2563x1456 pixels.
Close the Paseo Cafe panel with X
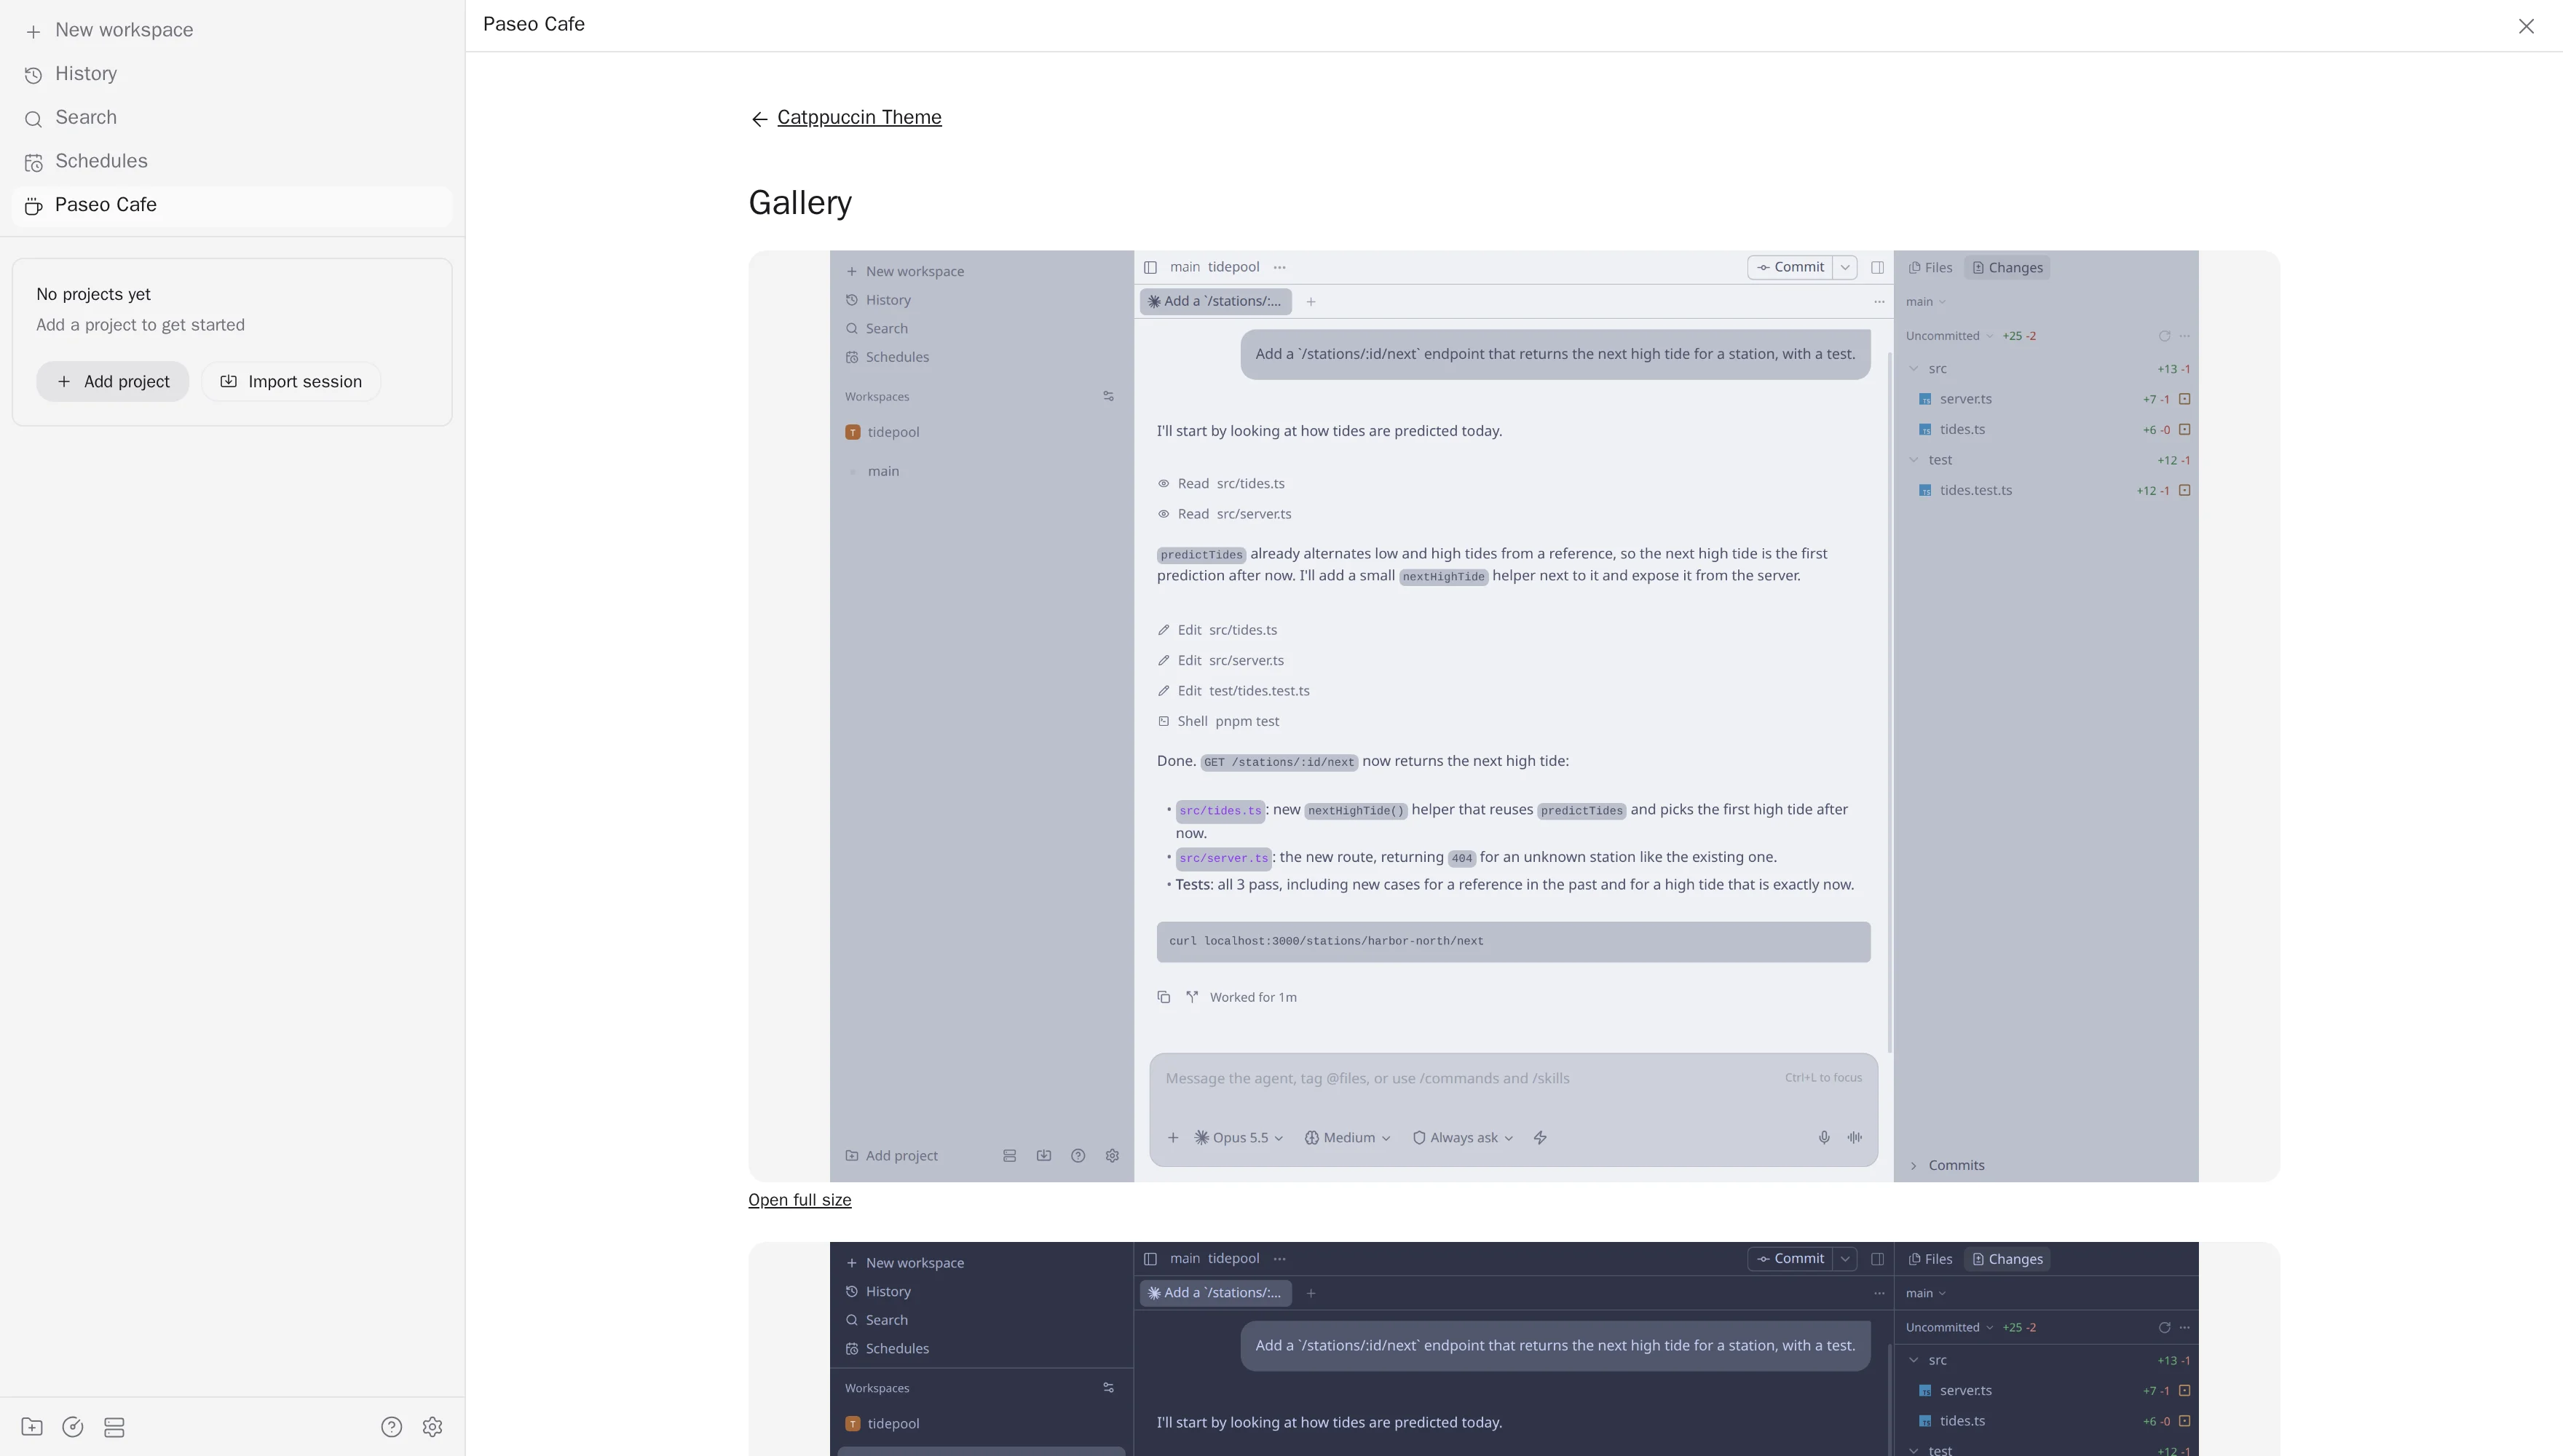[x=2526, y=26]
